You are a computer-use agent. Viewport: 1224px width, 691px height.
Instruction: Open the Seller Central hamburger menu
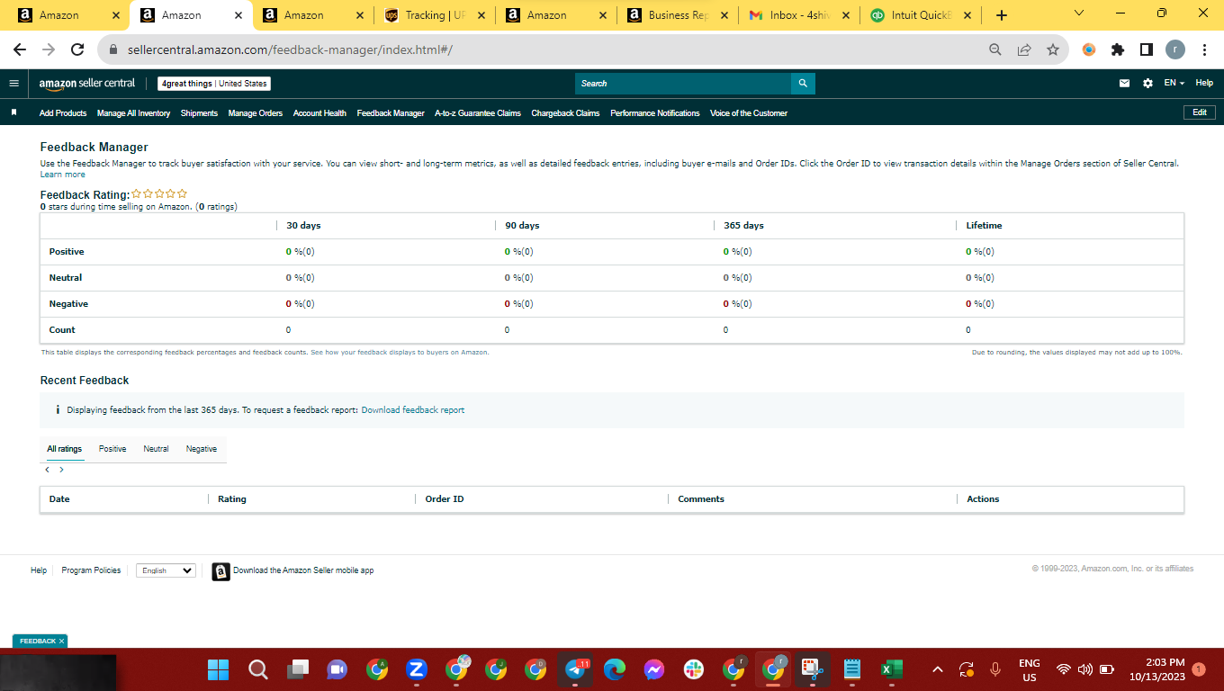tap(13, 84)
